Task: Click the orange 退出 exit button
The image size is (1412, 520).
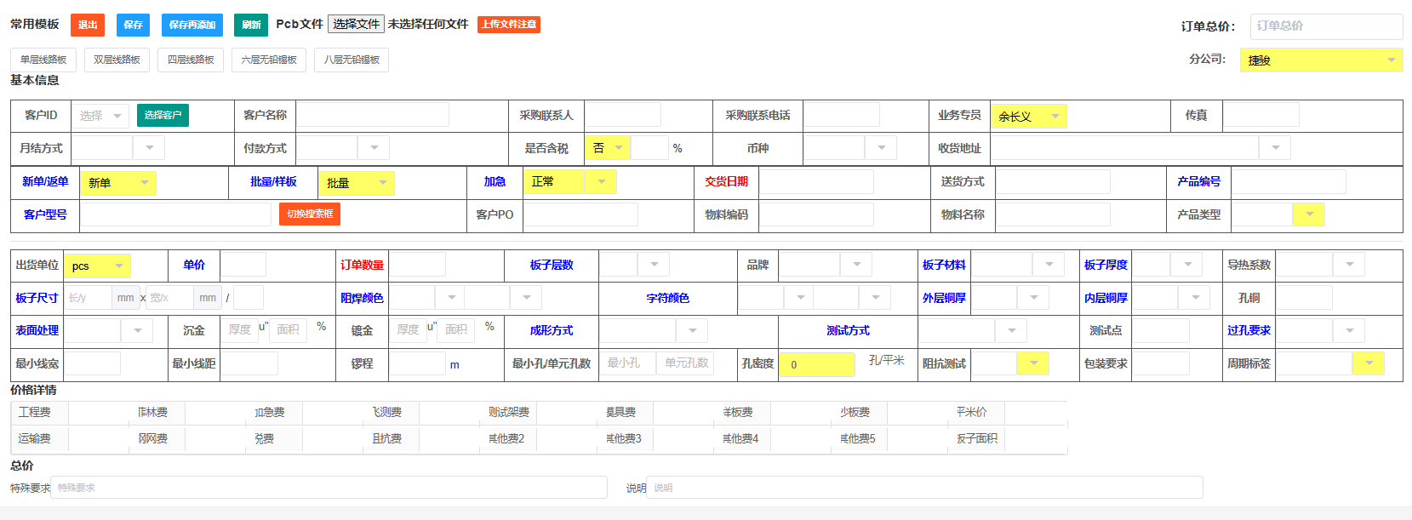Action: [88, 25]
